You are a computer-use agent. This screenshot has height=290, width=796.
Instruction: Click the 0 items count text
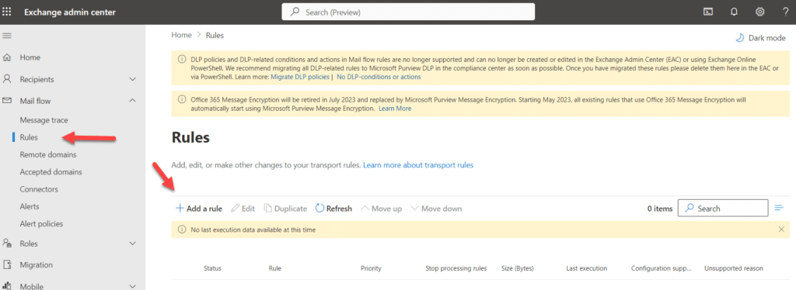(x=660, y=209)
